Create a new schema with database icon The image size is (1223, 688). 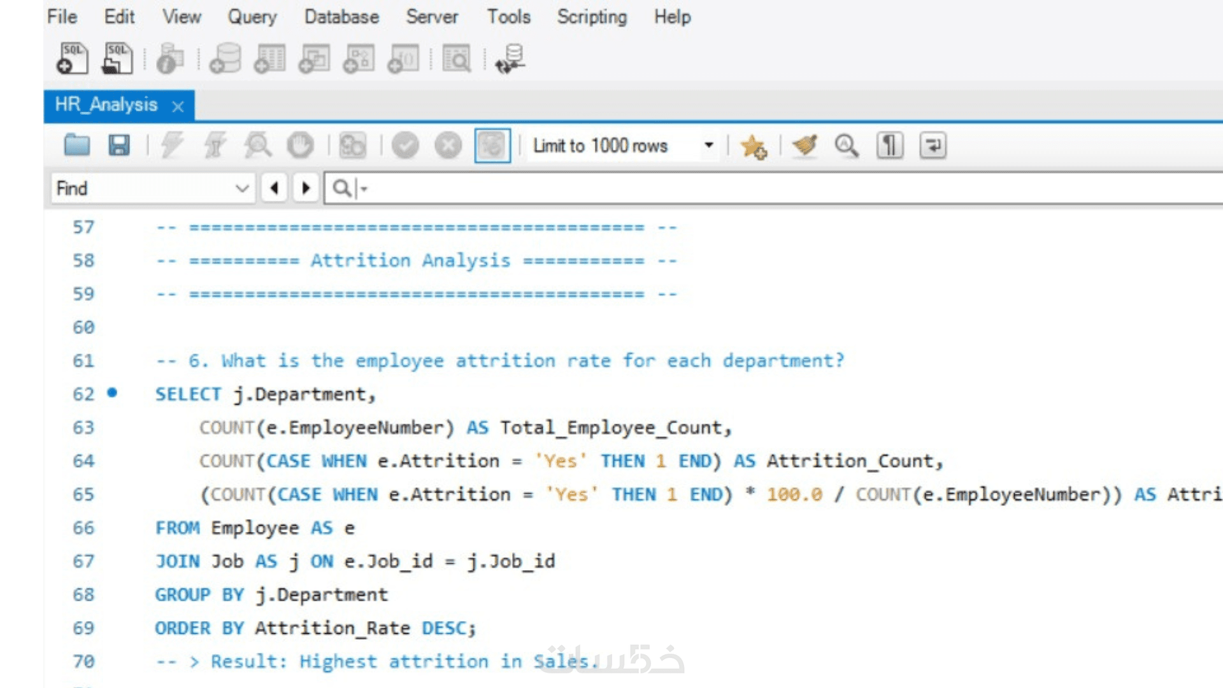[x=225, y=59]
